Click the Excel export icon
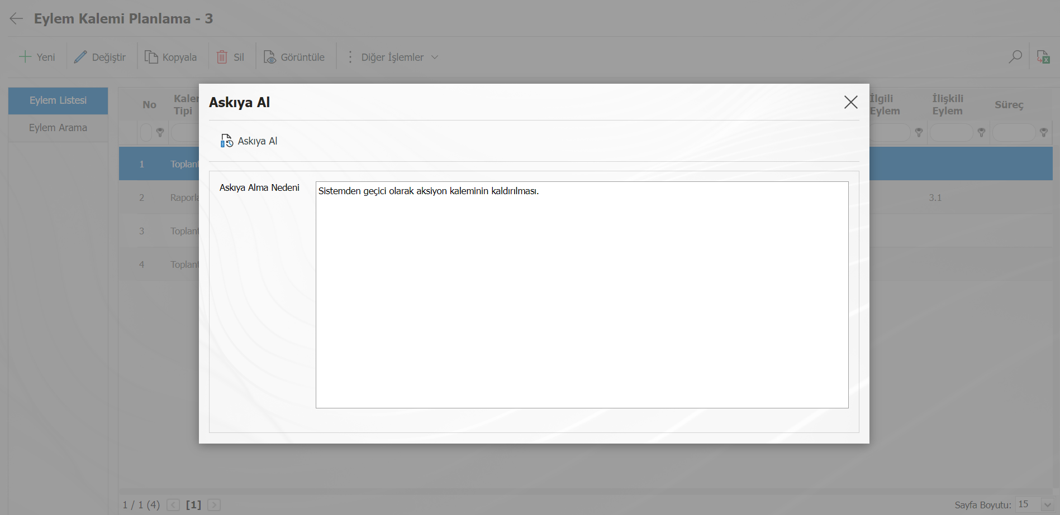1060x515 pixels. (x=1043, y=56)
